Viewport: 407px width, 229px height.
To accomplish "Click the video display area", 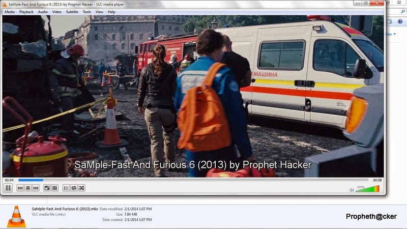I will pyautogui.click(x=193, y=96).
